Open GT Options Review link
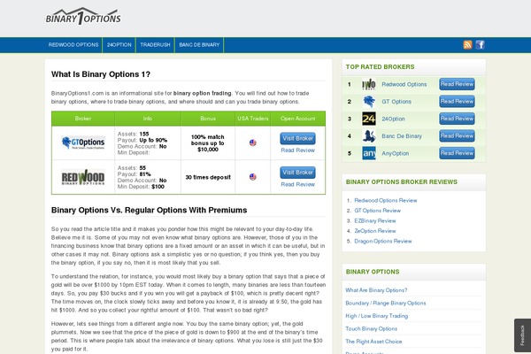This screenshot has height=354, width=531. click(x=377, y=211)
